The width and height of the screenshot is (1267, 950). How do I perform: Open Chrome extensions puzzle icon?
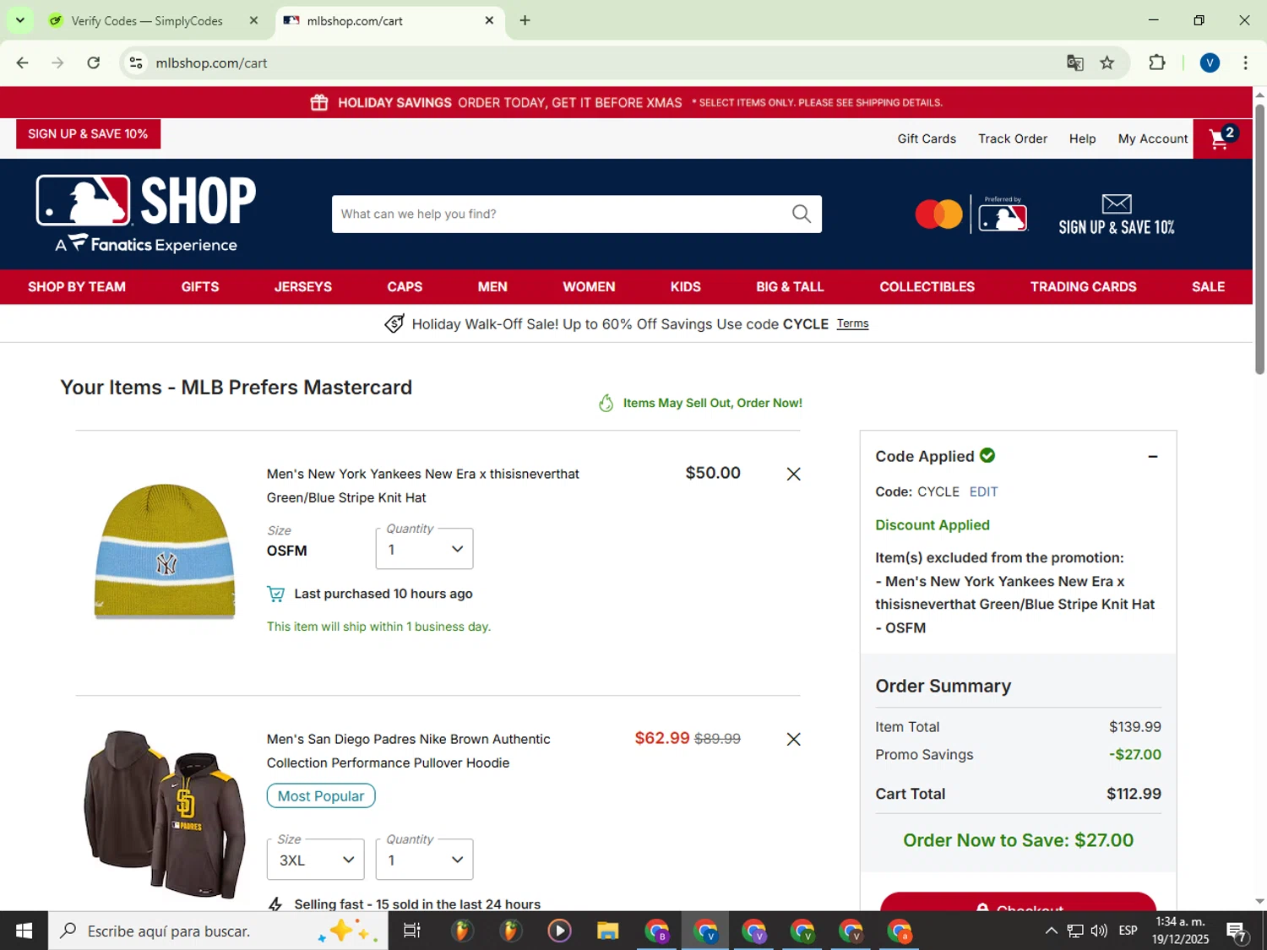coord(1156,62)
